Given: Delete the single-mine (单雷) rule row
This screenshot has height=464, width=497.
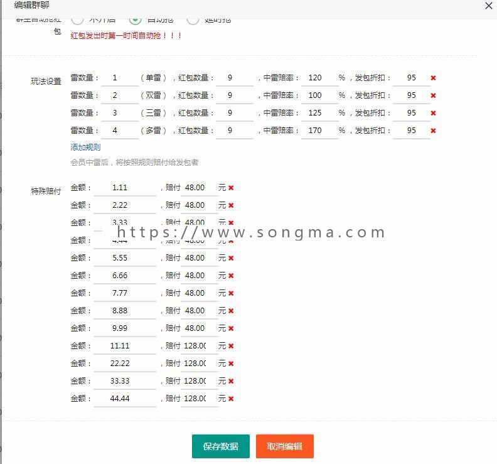Looking at the screenshot, I should (x=433, y=78).
